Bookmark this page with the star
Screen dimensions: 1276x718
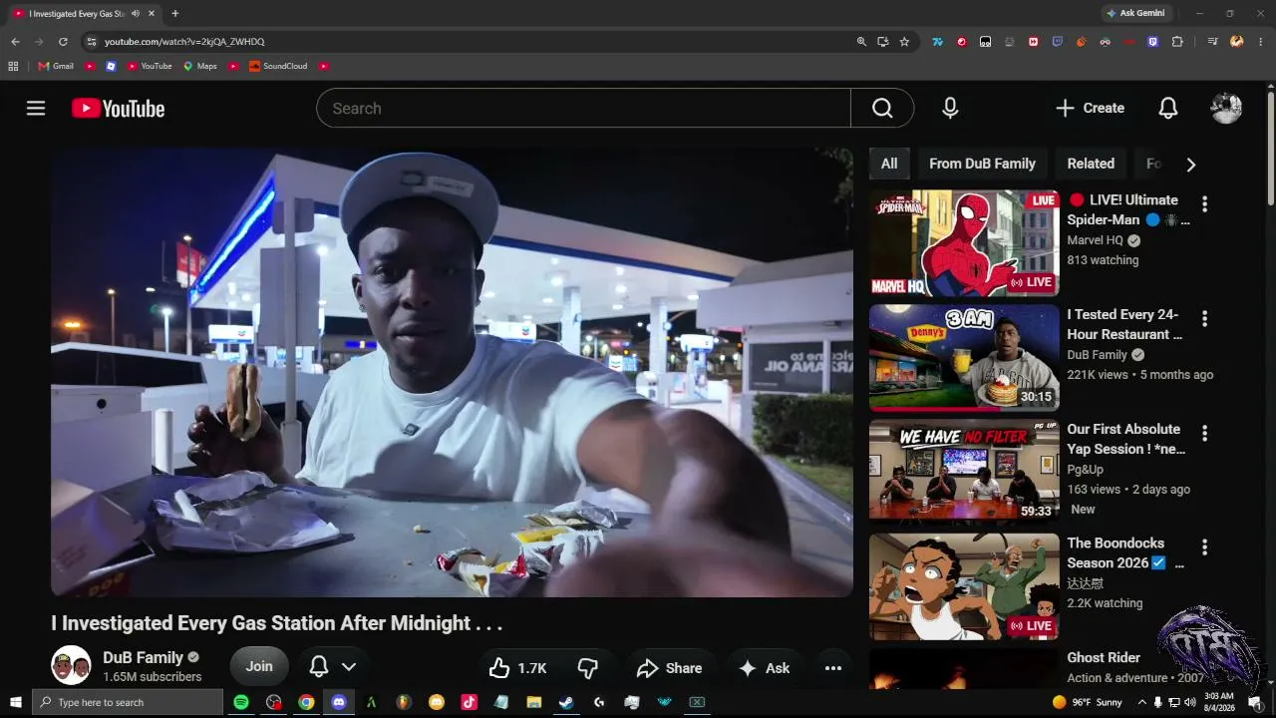point(904,42)
